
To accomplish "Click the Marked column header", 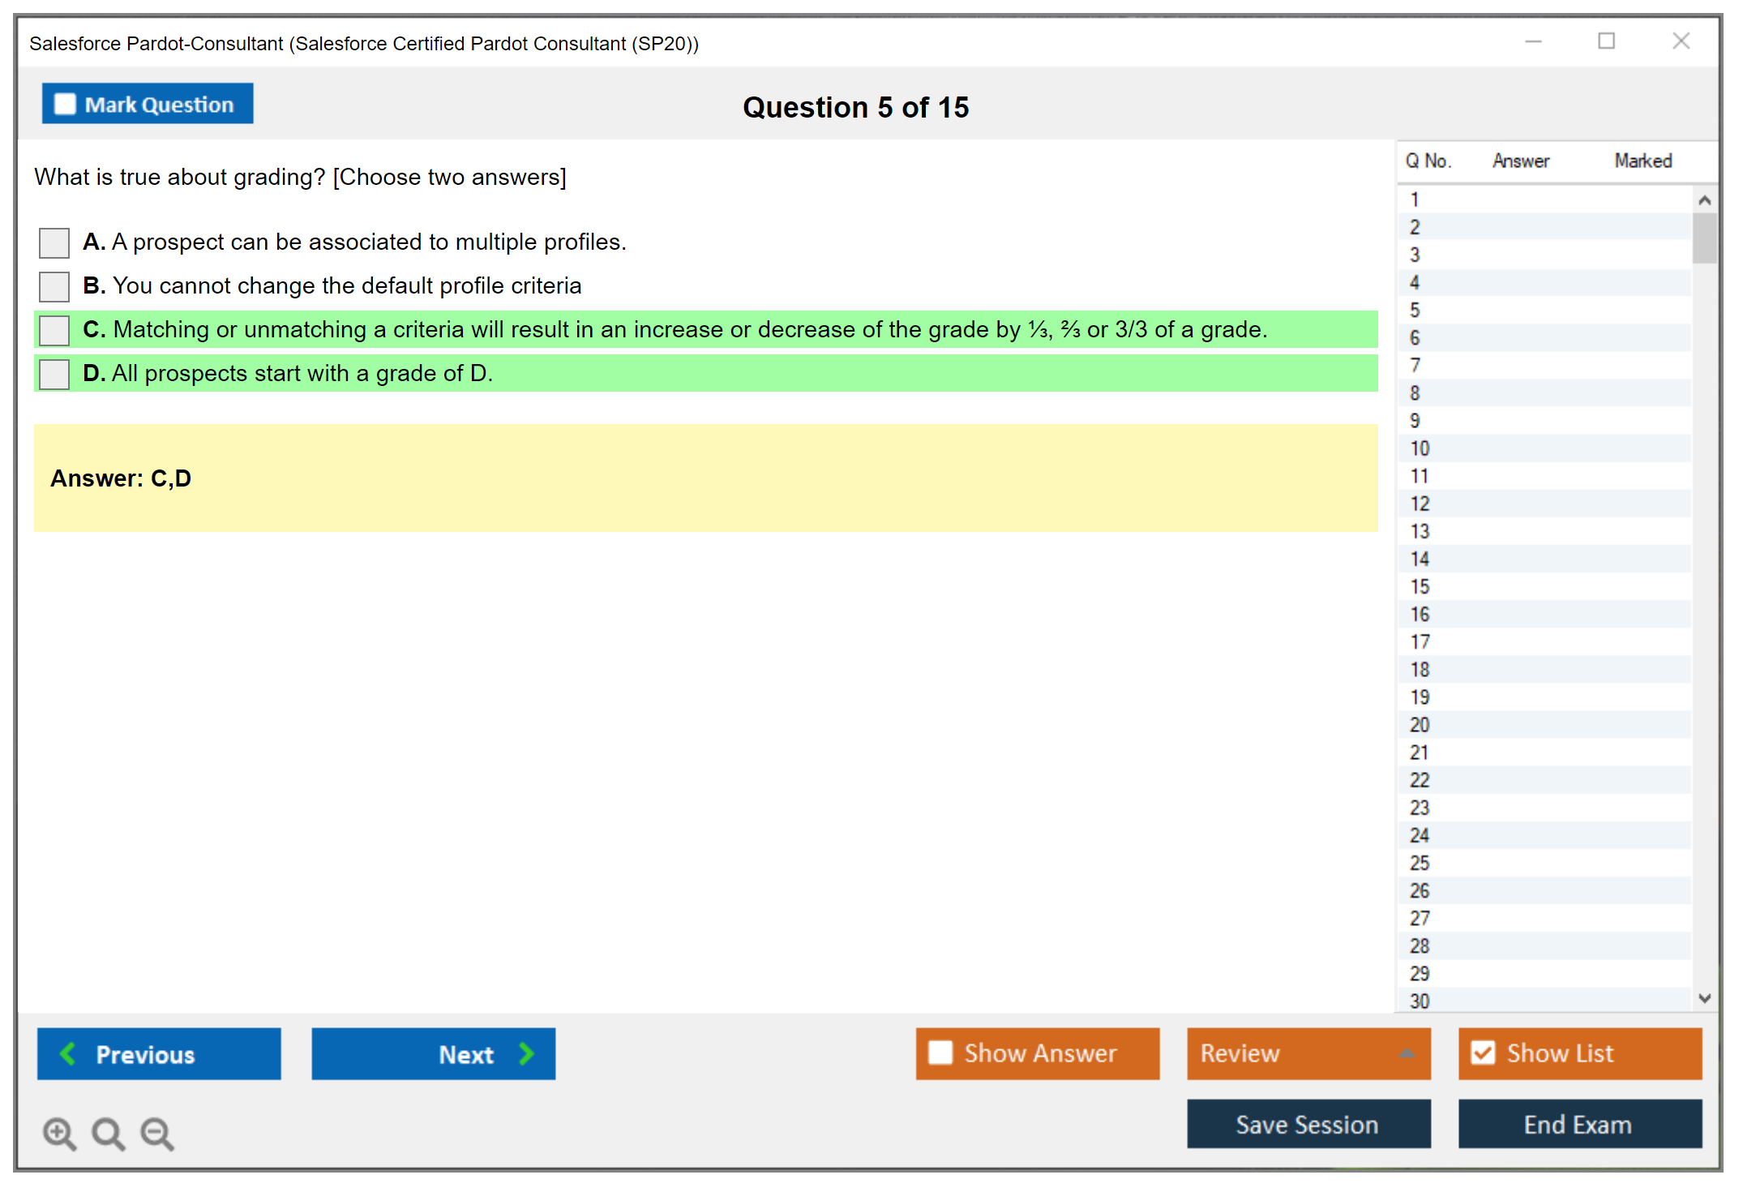I will pos(1642,161).
